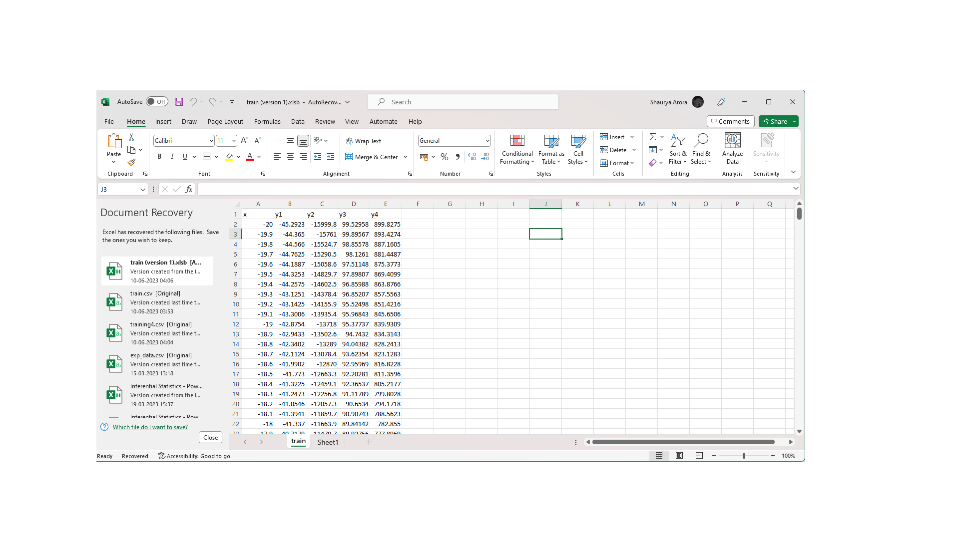
Task: Enable Wrap Text for the cell
Action: [x=364, y=141]
